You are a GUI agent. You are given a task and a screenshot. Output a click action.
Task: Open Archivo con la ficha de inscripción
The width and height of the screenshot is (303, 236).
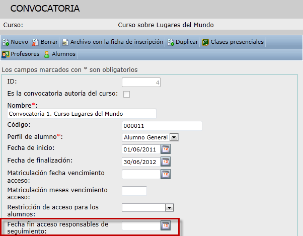click(x=117, y=42)
